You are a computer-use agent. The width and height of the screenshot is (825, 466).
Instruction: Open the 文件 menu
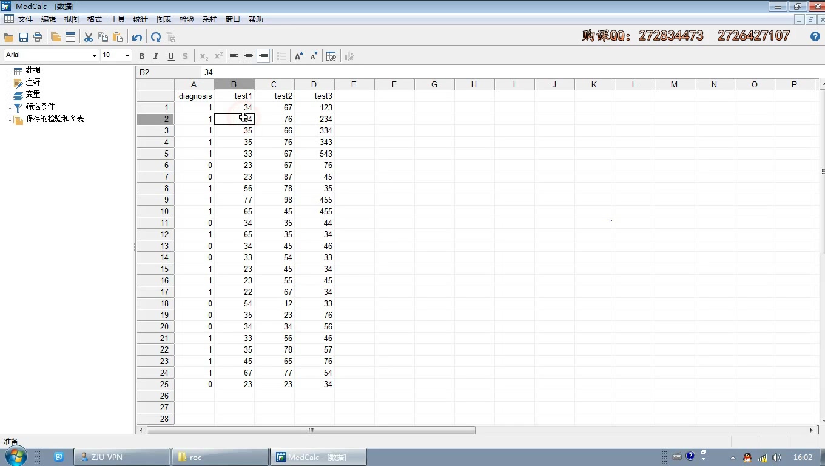(x=25, y=19)
